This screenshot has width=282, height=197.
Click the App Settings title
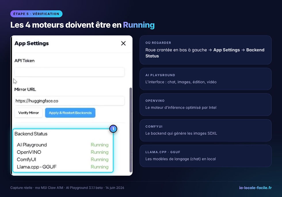pos(32,43)
